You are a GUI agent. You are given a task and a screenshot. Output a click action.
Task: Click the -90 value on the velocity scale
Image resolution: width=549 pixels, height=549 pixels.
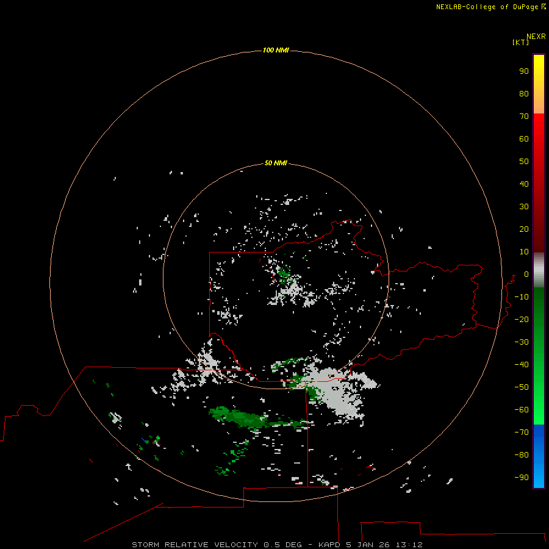(x=522, y=478)
